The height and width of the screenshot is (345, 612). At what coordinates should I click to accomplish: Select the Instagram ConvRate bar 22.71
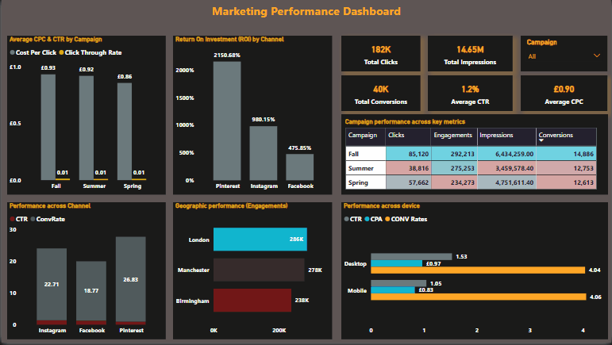(52, 284)
